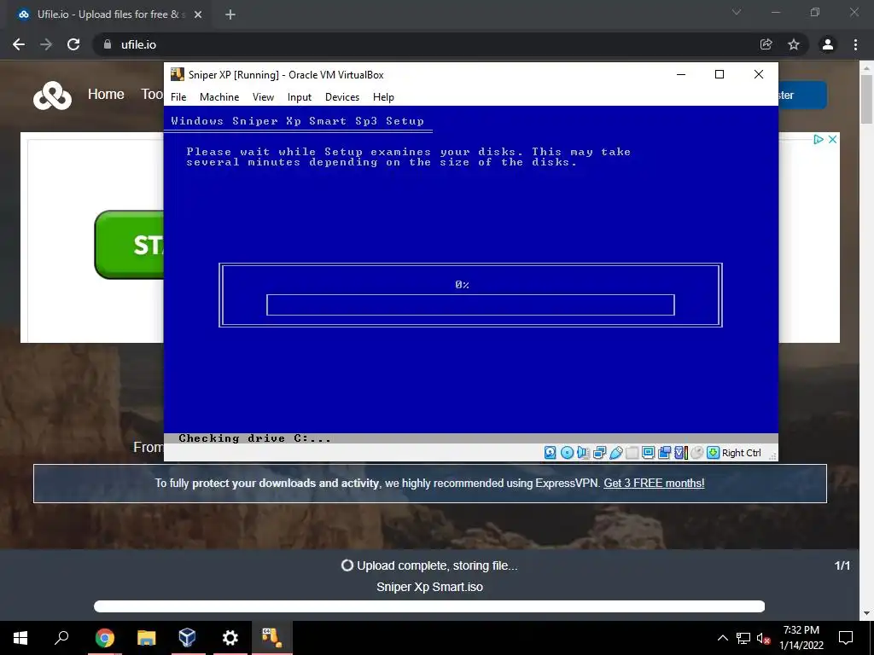Click the Chrome share page icon
874x655 pixels.
tap(766, 44)
